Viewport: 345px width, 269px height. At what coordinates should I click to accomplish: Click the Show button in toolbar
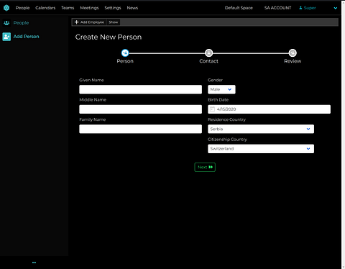click(x=114, y=22)
